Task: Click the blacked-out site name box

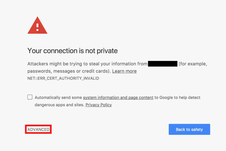Action: coord(163,64)
